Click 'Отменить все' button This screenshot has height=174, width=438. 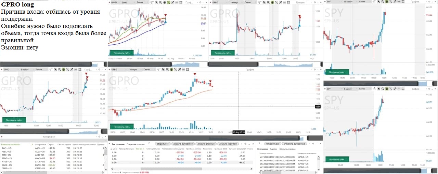point(273,144)
